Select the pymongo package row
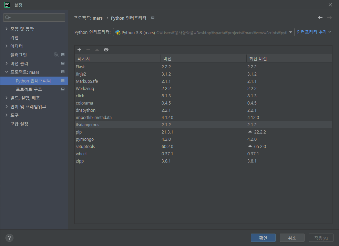Image resolution: width=339 pixels, height=246 pixels. click(204, 139)
